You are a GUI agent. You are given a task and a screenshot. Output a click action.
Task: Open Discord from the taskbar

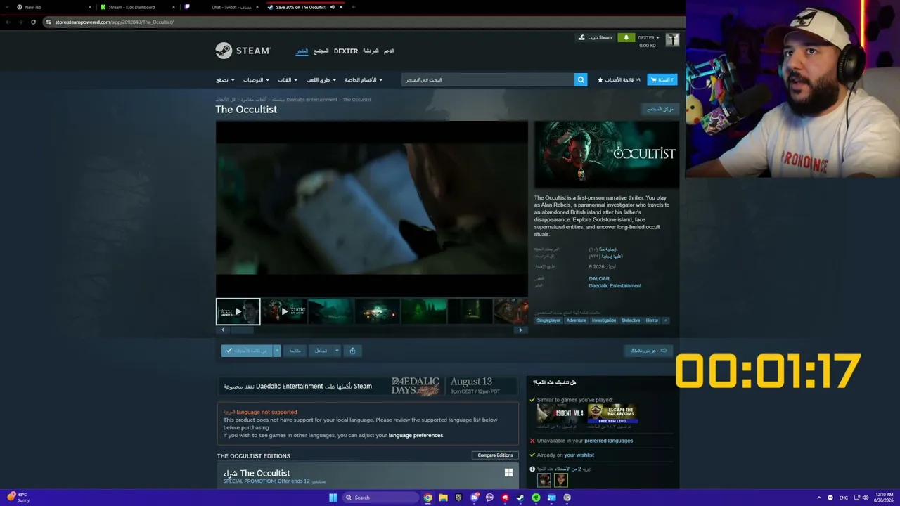474,498
